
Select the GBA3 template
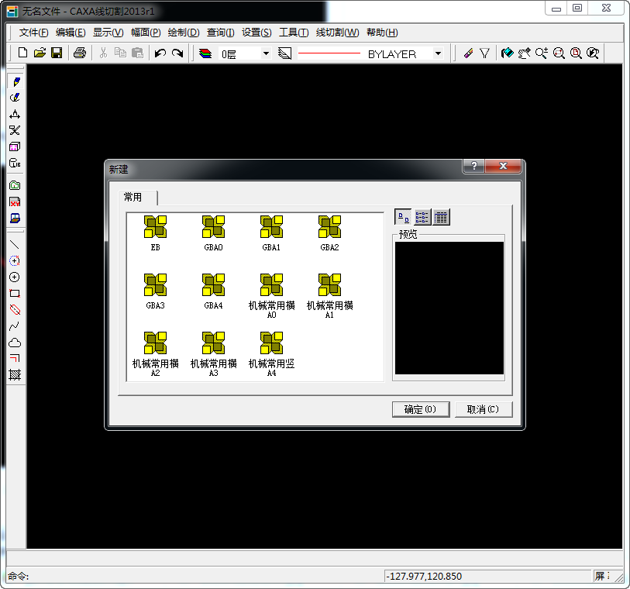click(156, 292)
